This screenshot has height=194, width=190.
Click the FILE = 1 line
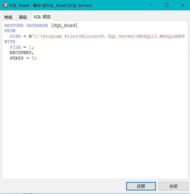click(x=22, y=47)
